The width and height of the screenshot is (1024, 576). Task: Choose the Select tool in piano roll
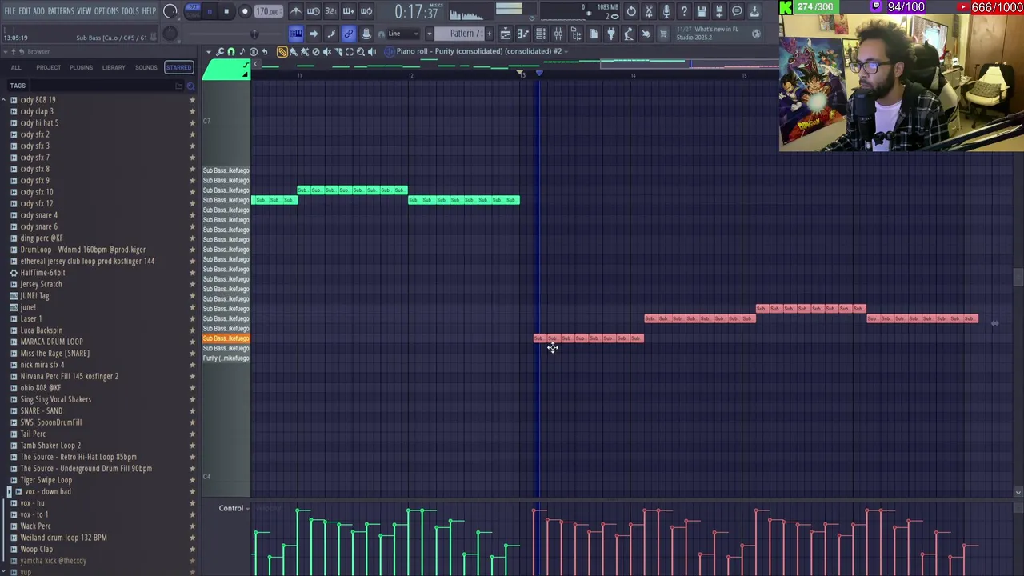coord(350,51)
